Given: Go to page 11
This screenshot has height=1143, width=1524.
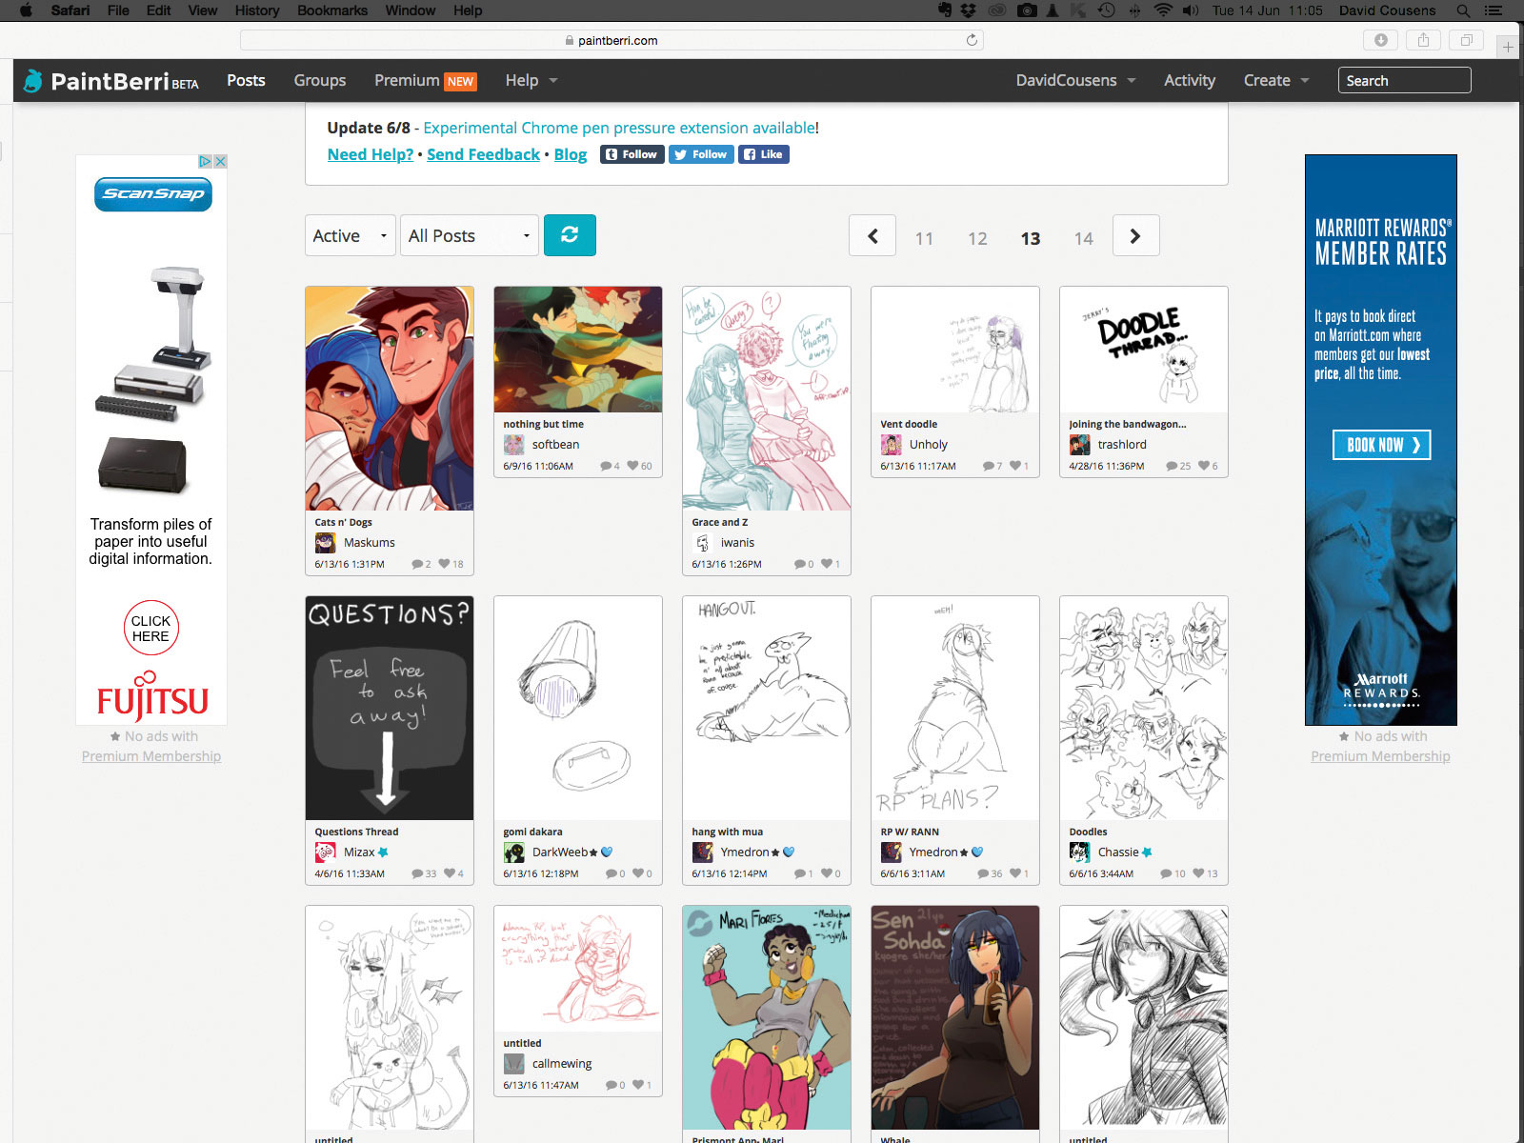Looking at the screenshot, I should pos(924,238).
